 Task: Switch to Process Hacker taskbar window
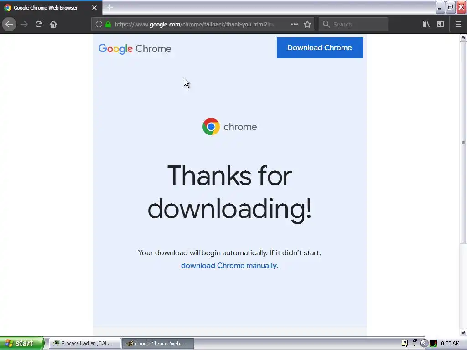[85, 344]
